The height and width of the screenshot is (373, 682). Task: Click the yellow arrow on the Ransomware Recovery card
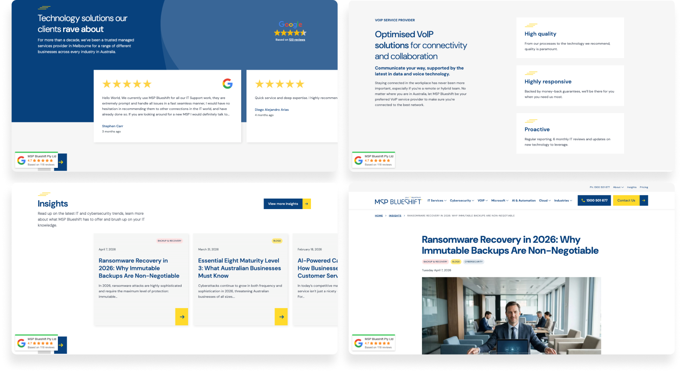tap(182, 316)
